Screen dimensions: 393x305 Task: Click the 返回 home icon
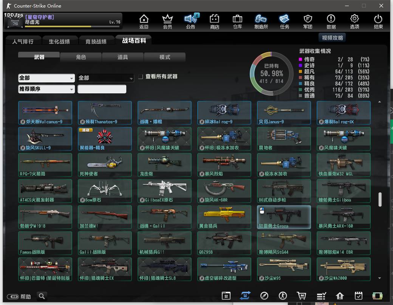pyautogui.click(x=144, y=22)
